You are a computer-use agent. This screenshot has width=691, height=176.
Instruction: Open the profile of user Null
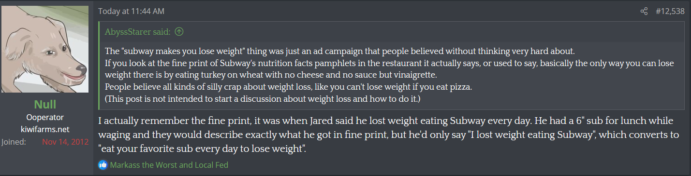tap(45, 105)
